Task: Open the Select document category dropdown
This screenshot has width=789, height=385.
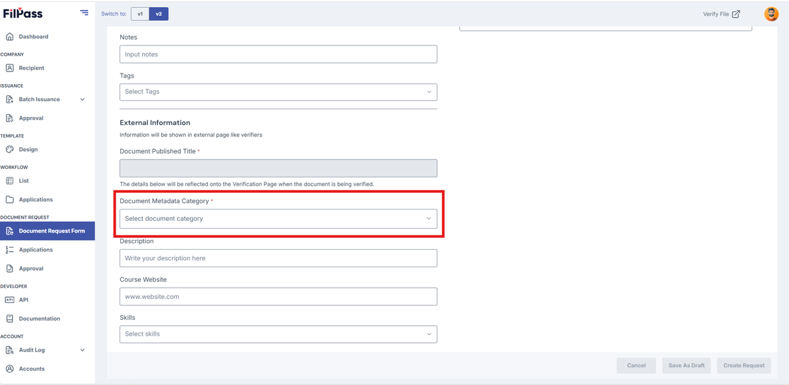Action: coord(278,219)
